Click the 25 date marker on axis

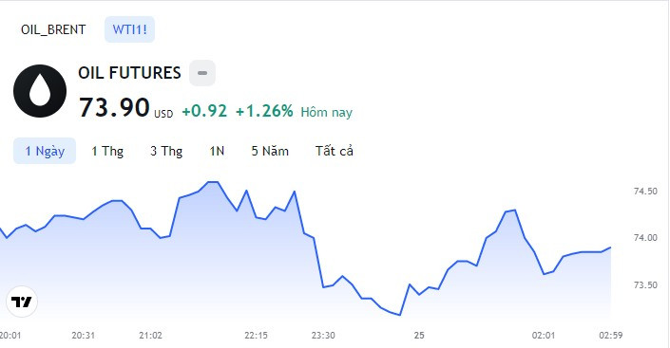(419, 336)
